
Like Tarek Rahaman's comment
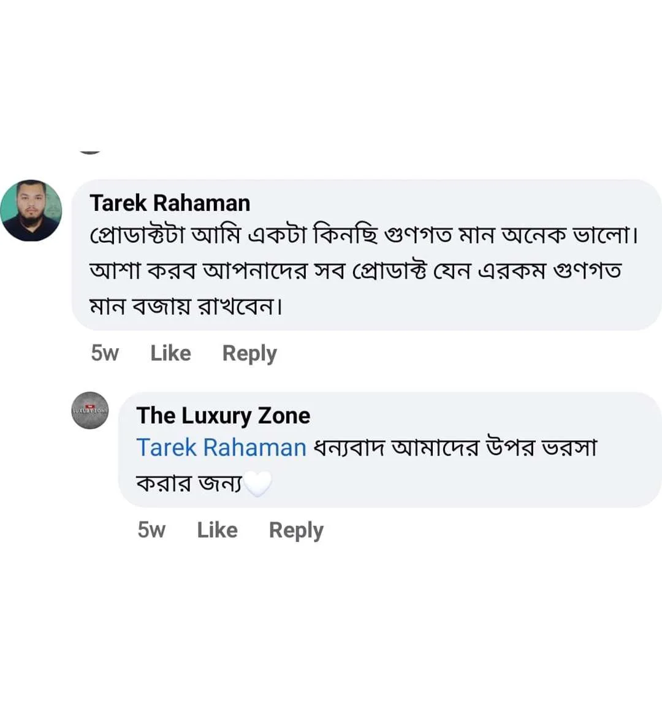[170, 353]
